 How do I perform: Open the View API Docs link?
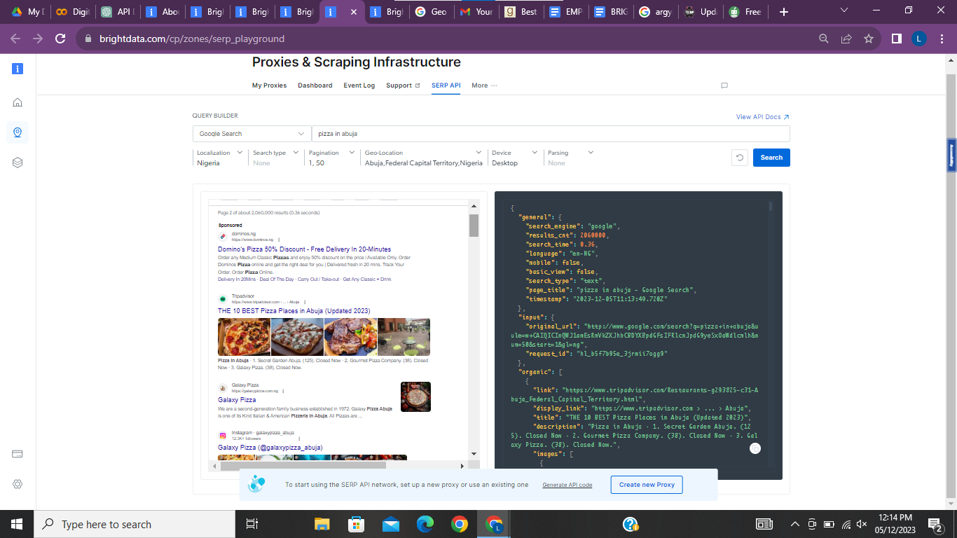click(x=763, y=117)
